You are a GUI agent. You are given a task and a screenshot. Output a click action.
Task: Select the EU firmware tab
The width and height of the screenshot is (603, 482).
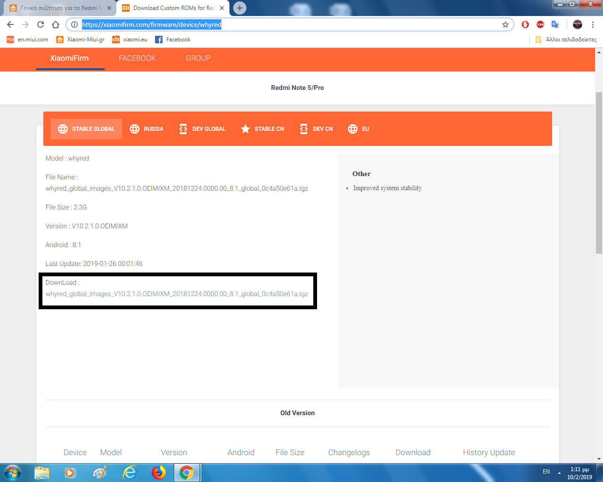pos(359,129)
